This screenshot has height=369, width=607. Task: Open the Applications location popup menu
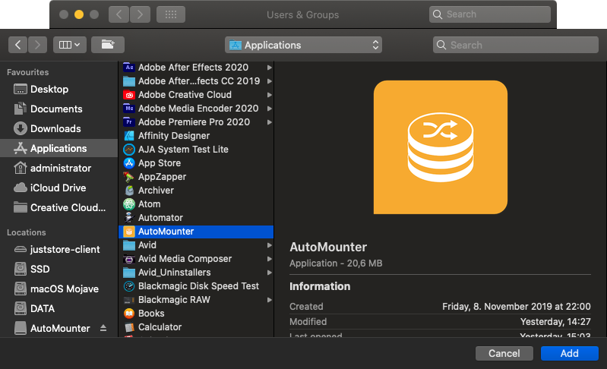(x=303, y=45)
